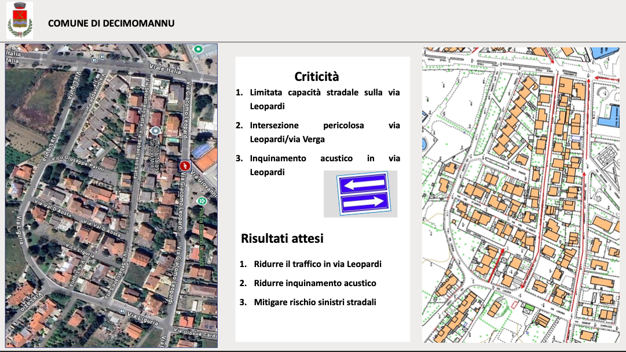Select the "Risultati attesi" heading
This screenshot has height=352, width=626.
282,238
